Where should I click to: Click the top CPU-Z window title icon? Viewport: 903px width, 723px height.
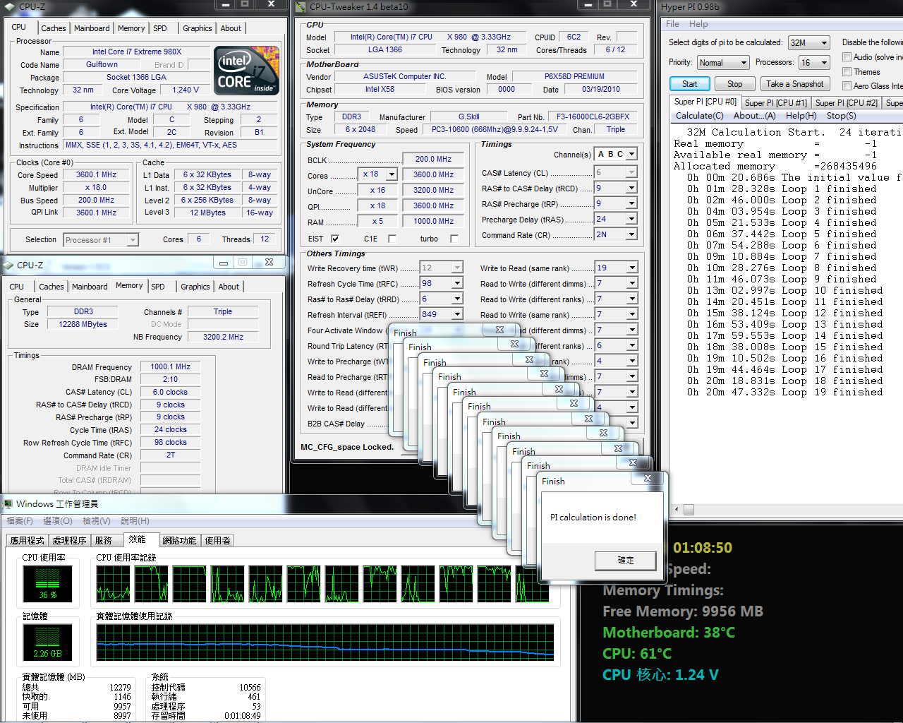pyautogui.click(x=9, y=6)
